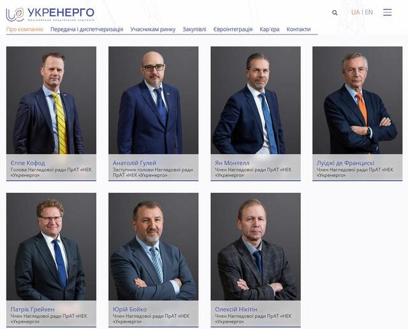
Task: Click the Анатолій Гулей name link
Action: [135, 163]
